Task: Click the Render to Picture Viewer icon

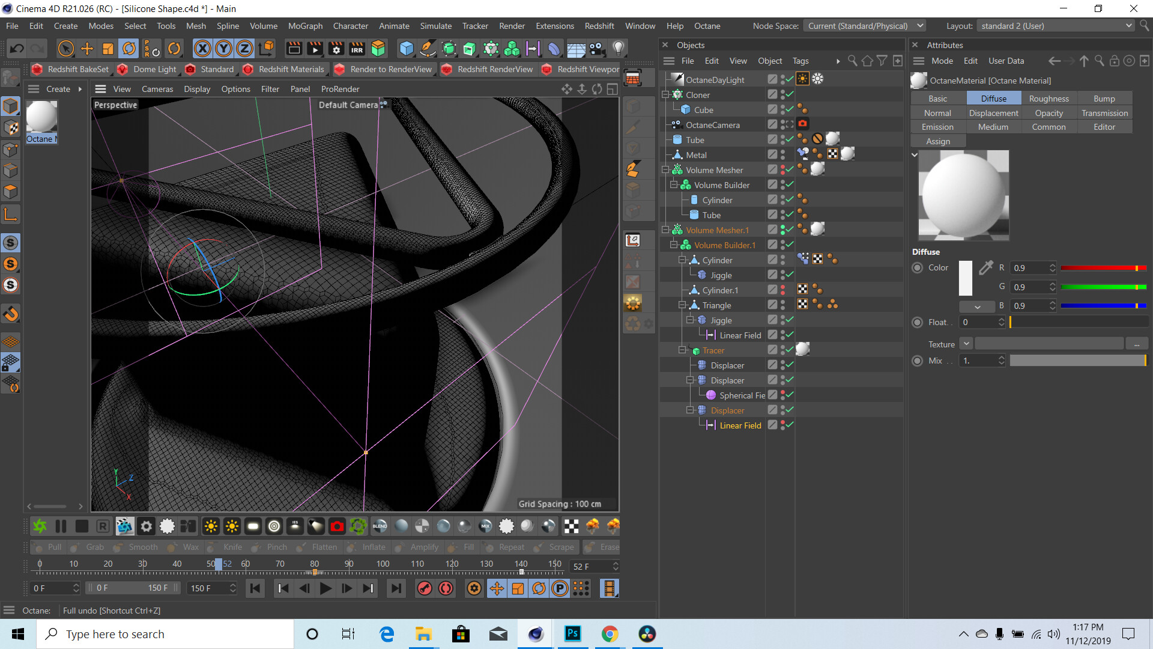Action: [315, 48]
